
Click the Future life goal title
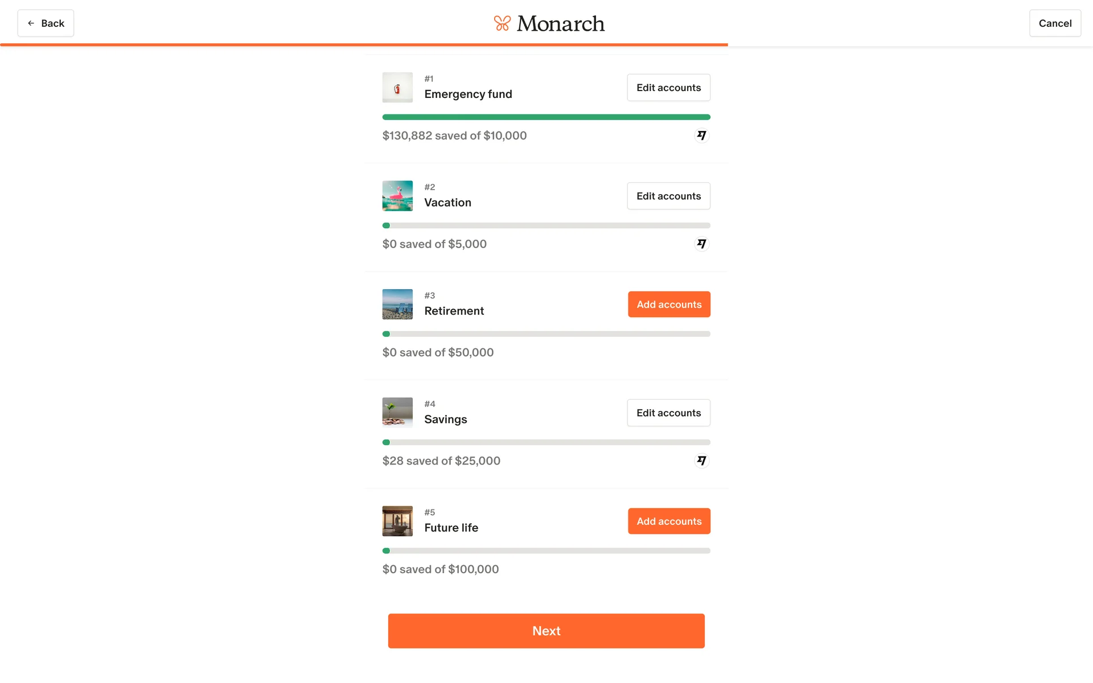(x=451, y=528)
